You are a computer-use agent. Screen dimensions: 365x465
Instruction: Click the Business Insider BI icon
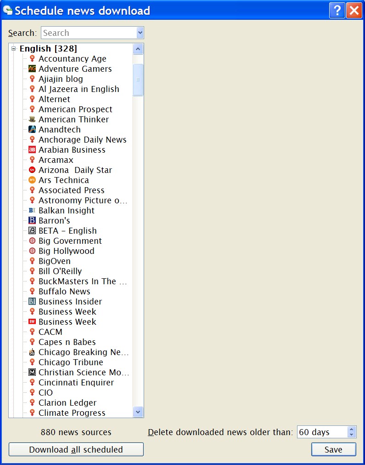(x=32, y=301)
